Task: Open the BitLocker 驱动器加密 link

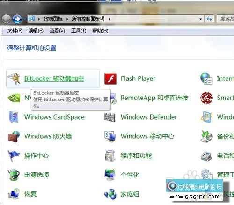Action: click(x=54, y=78)
